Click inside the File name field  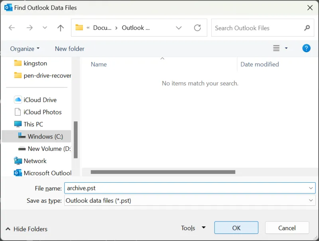159,188
